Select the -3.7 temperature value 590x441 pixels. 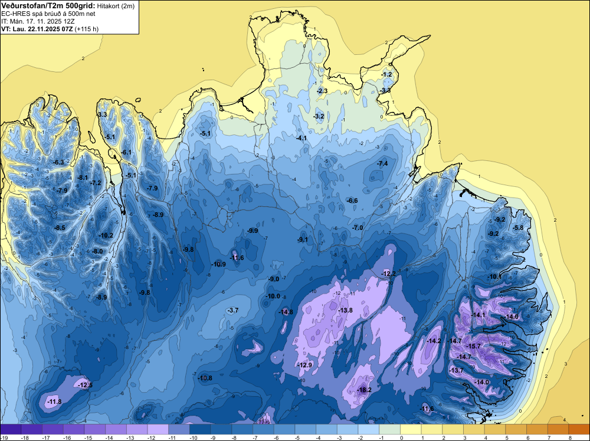tap(233, 310)
